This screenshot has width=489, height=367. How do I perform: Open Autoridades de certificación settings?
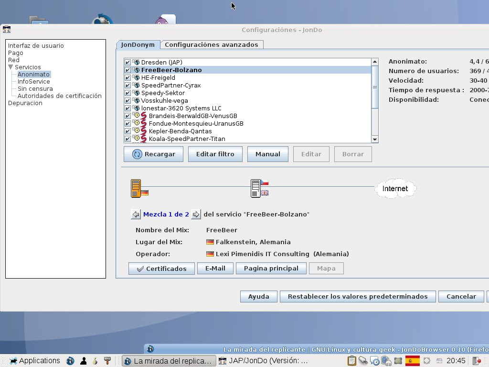point(60,96)
